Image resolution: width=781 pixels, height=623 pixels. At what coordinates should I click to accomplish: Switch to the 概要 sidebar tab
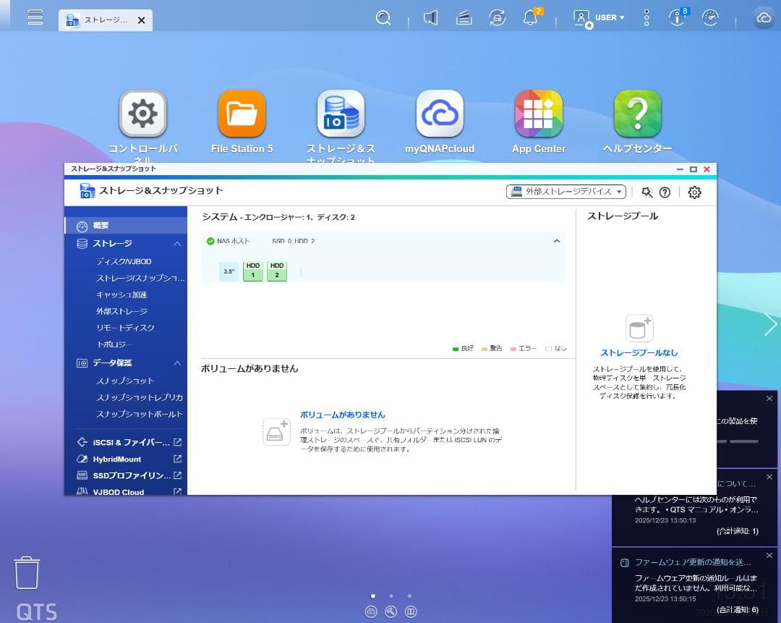(x=101, y=225)
